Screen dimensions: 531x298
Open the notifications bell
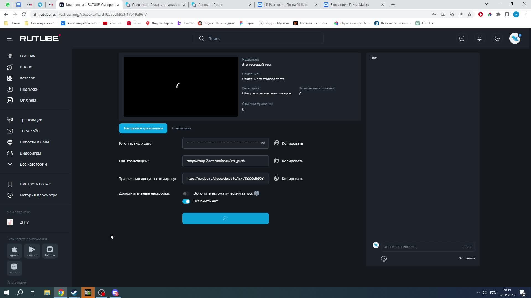click(479, 38)
